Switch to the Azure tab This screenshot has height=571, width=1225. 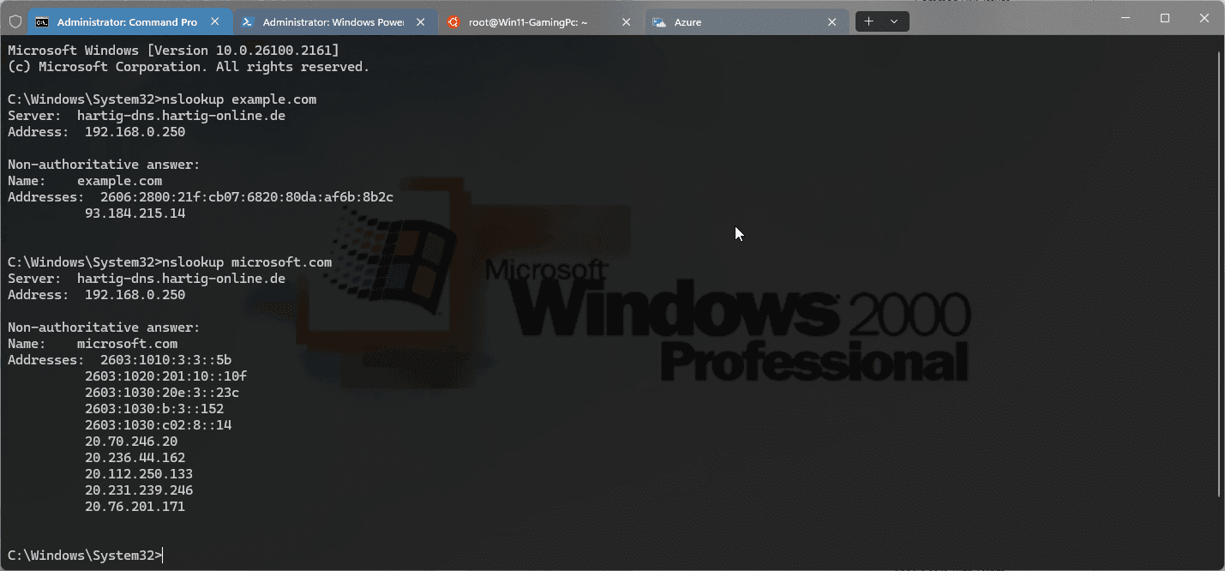tap(737, 21)
